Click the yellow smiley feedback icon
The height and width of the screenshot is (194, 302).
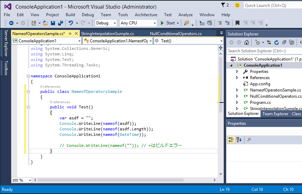pos(237,5)
